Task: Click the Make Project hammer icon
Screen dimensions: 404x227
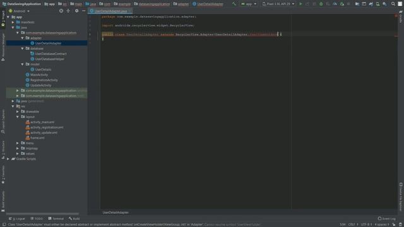Action: point(234,4)
